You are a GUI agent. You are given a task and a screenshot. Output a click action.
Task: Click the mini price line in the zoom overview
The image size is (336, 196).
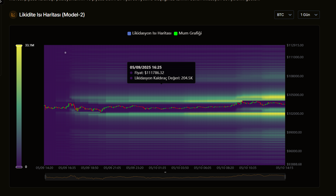[x=165, y=177]
